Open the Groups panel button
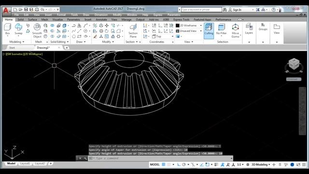 pos(263,27)
